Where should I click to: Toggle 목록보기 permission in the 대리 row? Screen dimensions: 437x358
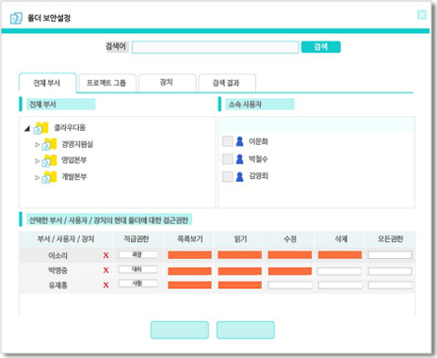point(189,271)
